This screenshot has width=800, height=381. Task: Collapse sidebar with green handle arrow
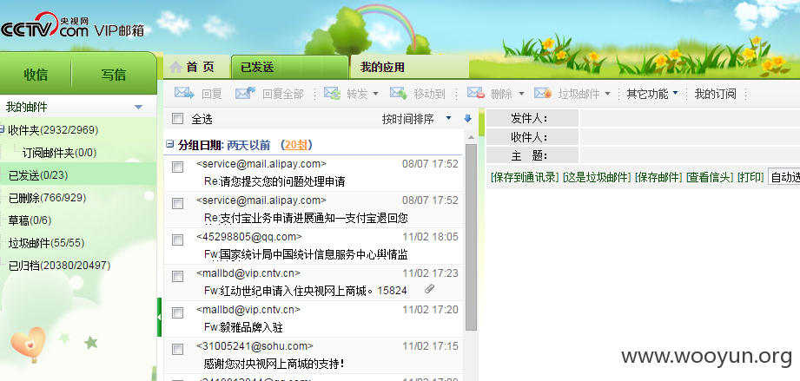[159, 318]
